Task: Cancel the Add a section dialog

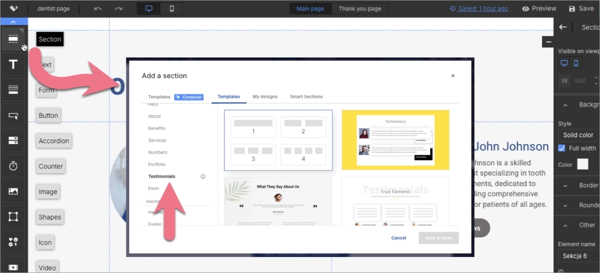Action: [x=398, y=238]
